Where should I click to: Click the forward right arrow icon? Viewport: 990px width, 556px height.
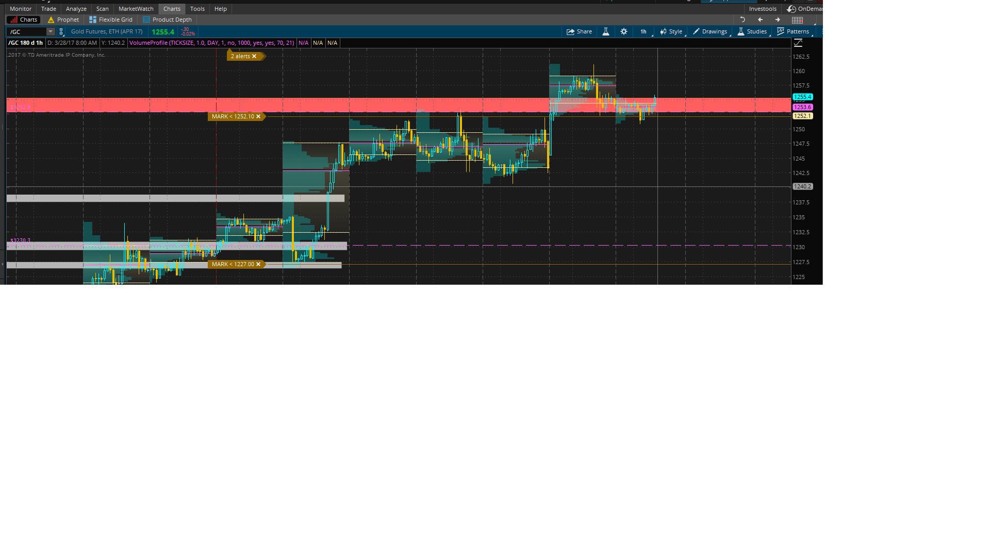778,20
